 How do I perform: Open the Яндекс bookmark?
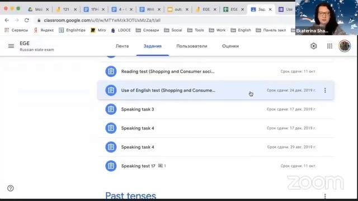pyautogui.click(x=44, y=30)
